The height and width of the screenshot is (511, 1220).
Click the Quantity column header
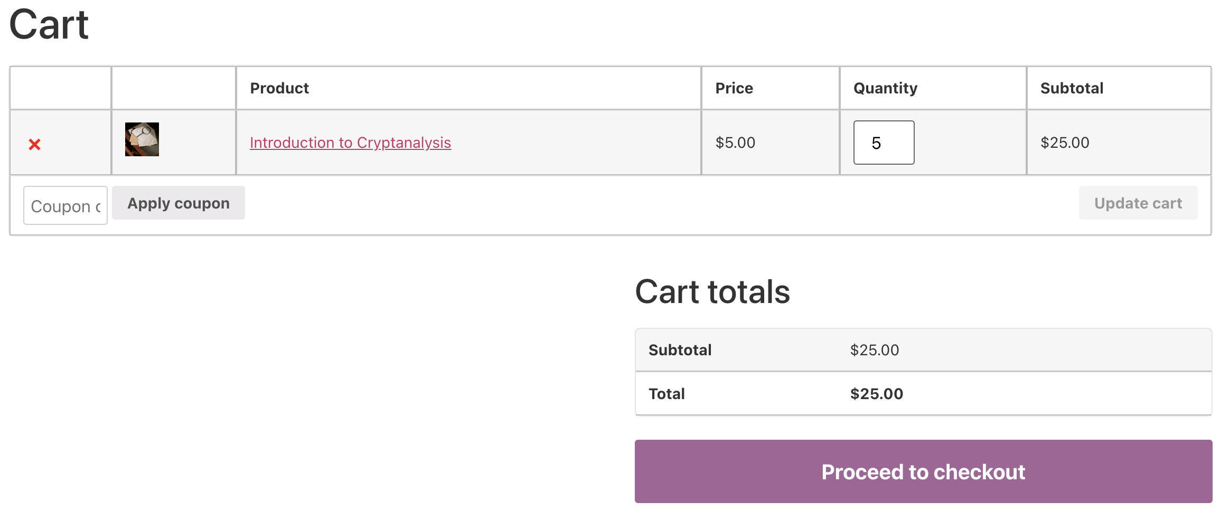pyautogui.click(x=885, y=88)
